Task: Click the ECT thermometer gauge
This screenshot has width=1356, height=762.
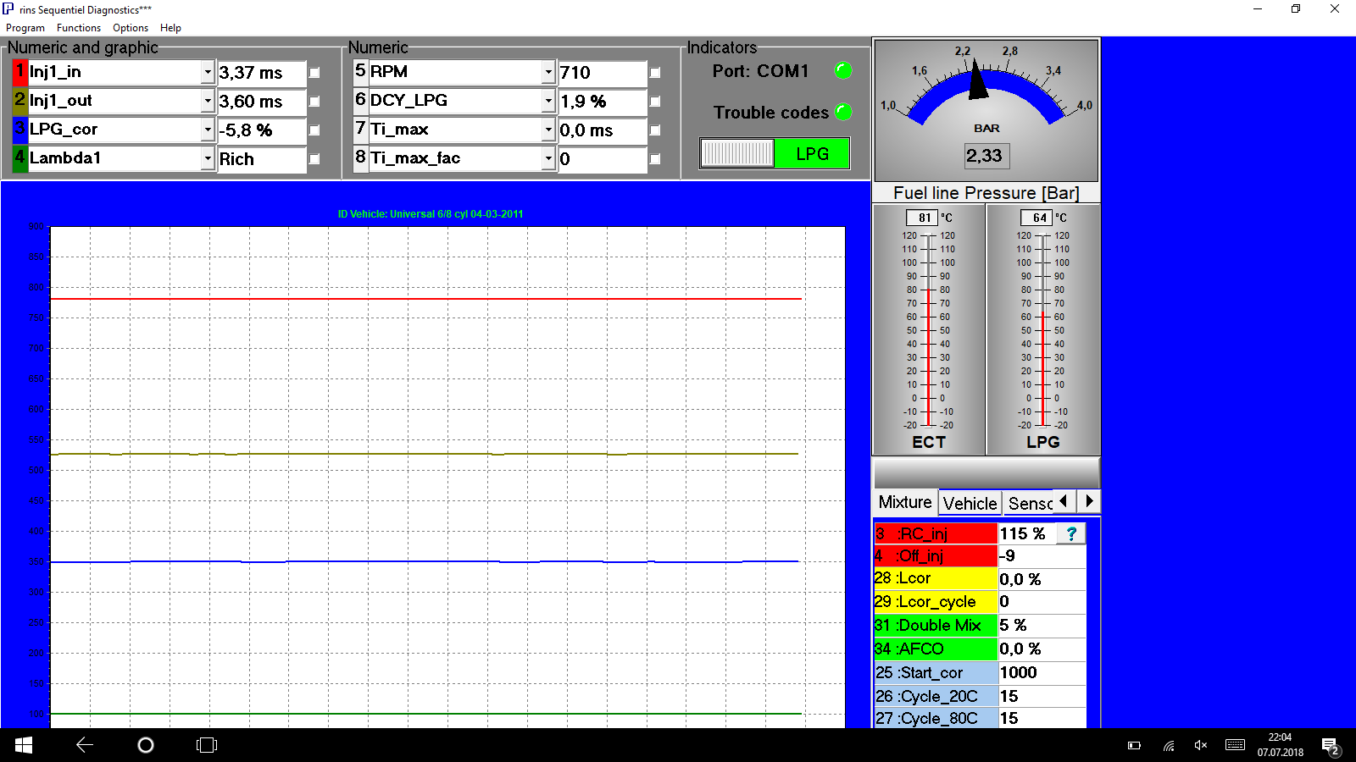Action: [x=929, y=330]
